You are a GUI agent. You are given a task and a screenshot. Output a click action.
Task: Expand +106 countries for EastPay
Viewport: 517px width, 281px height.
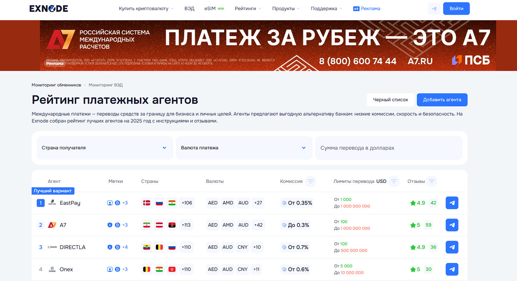(x=187, y=203)
